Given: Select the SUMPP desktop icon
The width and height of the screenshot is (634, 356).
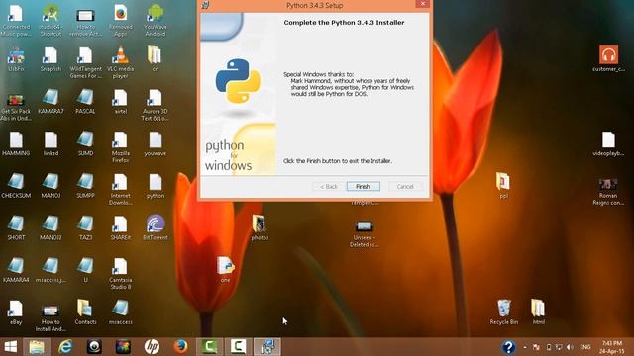Looking at the screenshot, I should (85, 186).
